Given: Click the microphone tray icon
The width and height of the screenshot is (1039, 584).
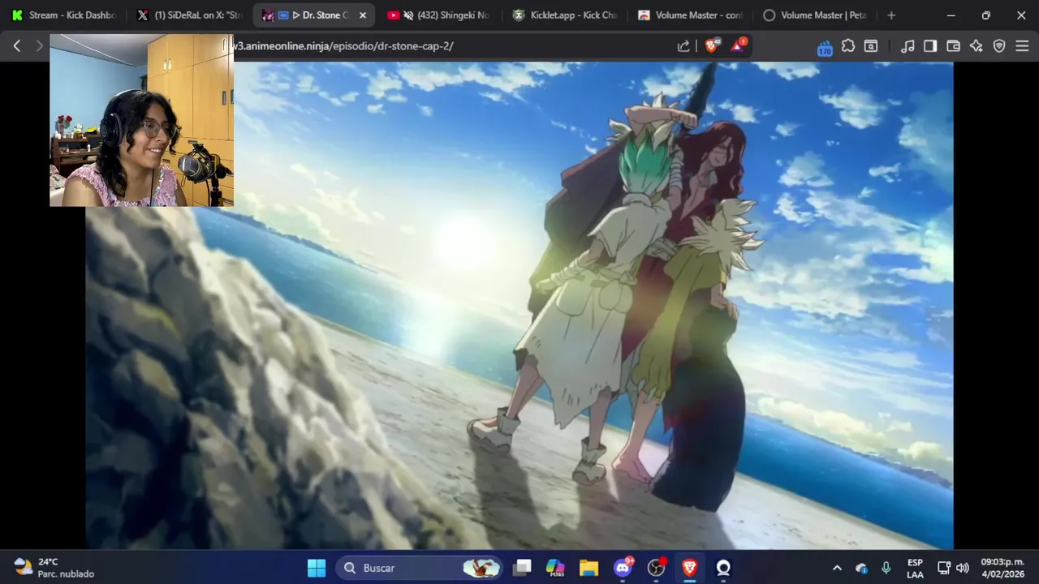Looking at the screenshot, I should (x=886, y=568).
